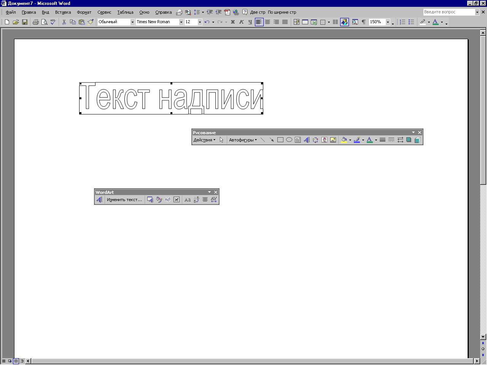This screenshot has height=365, width=487.
Task: Enable justified alignment
Action: tap(285, 22)
